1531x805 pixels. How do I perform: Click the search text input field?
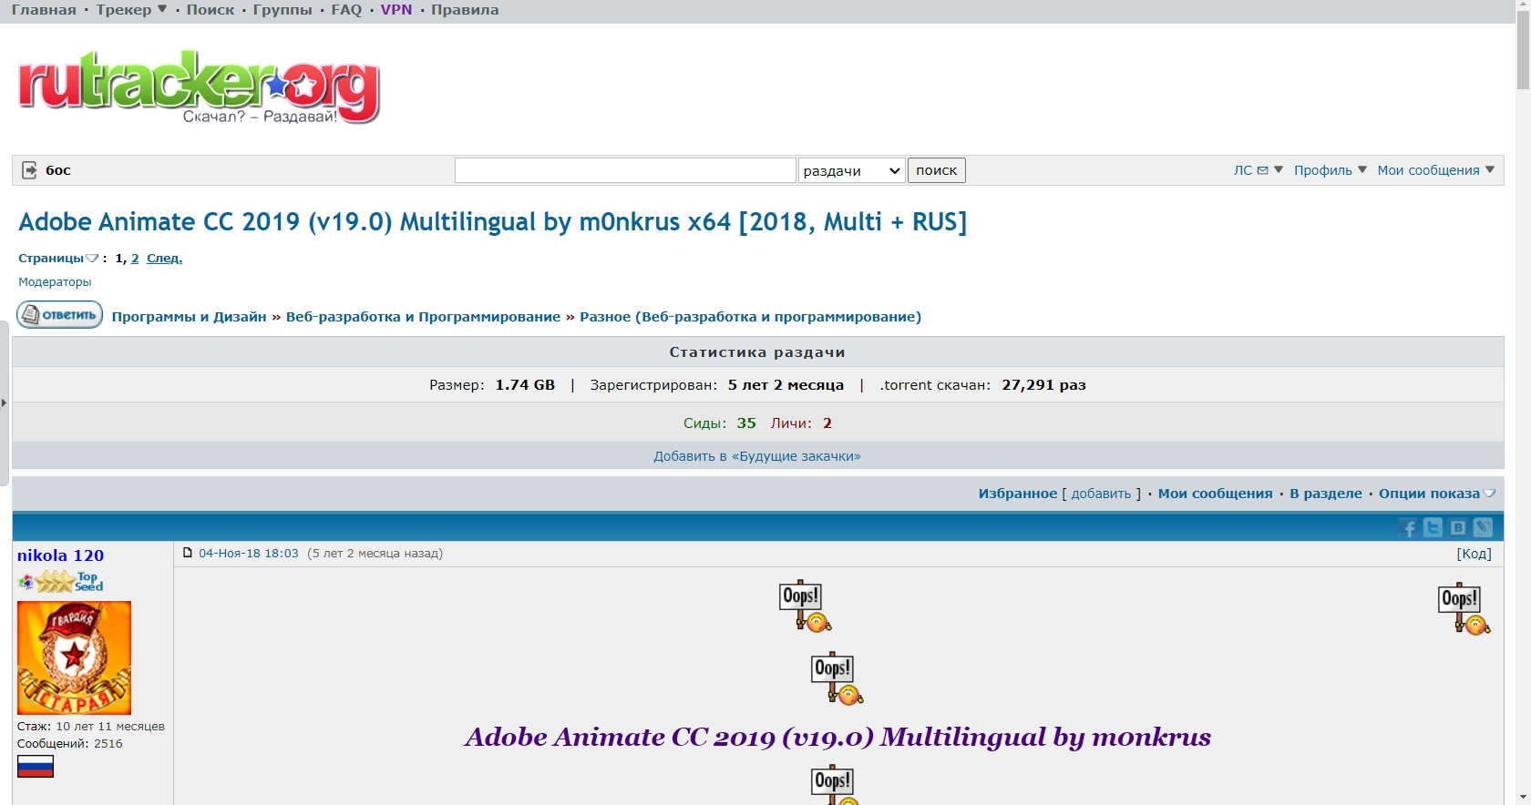coord(625,170)
